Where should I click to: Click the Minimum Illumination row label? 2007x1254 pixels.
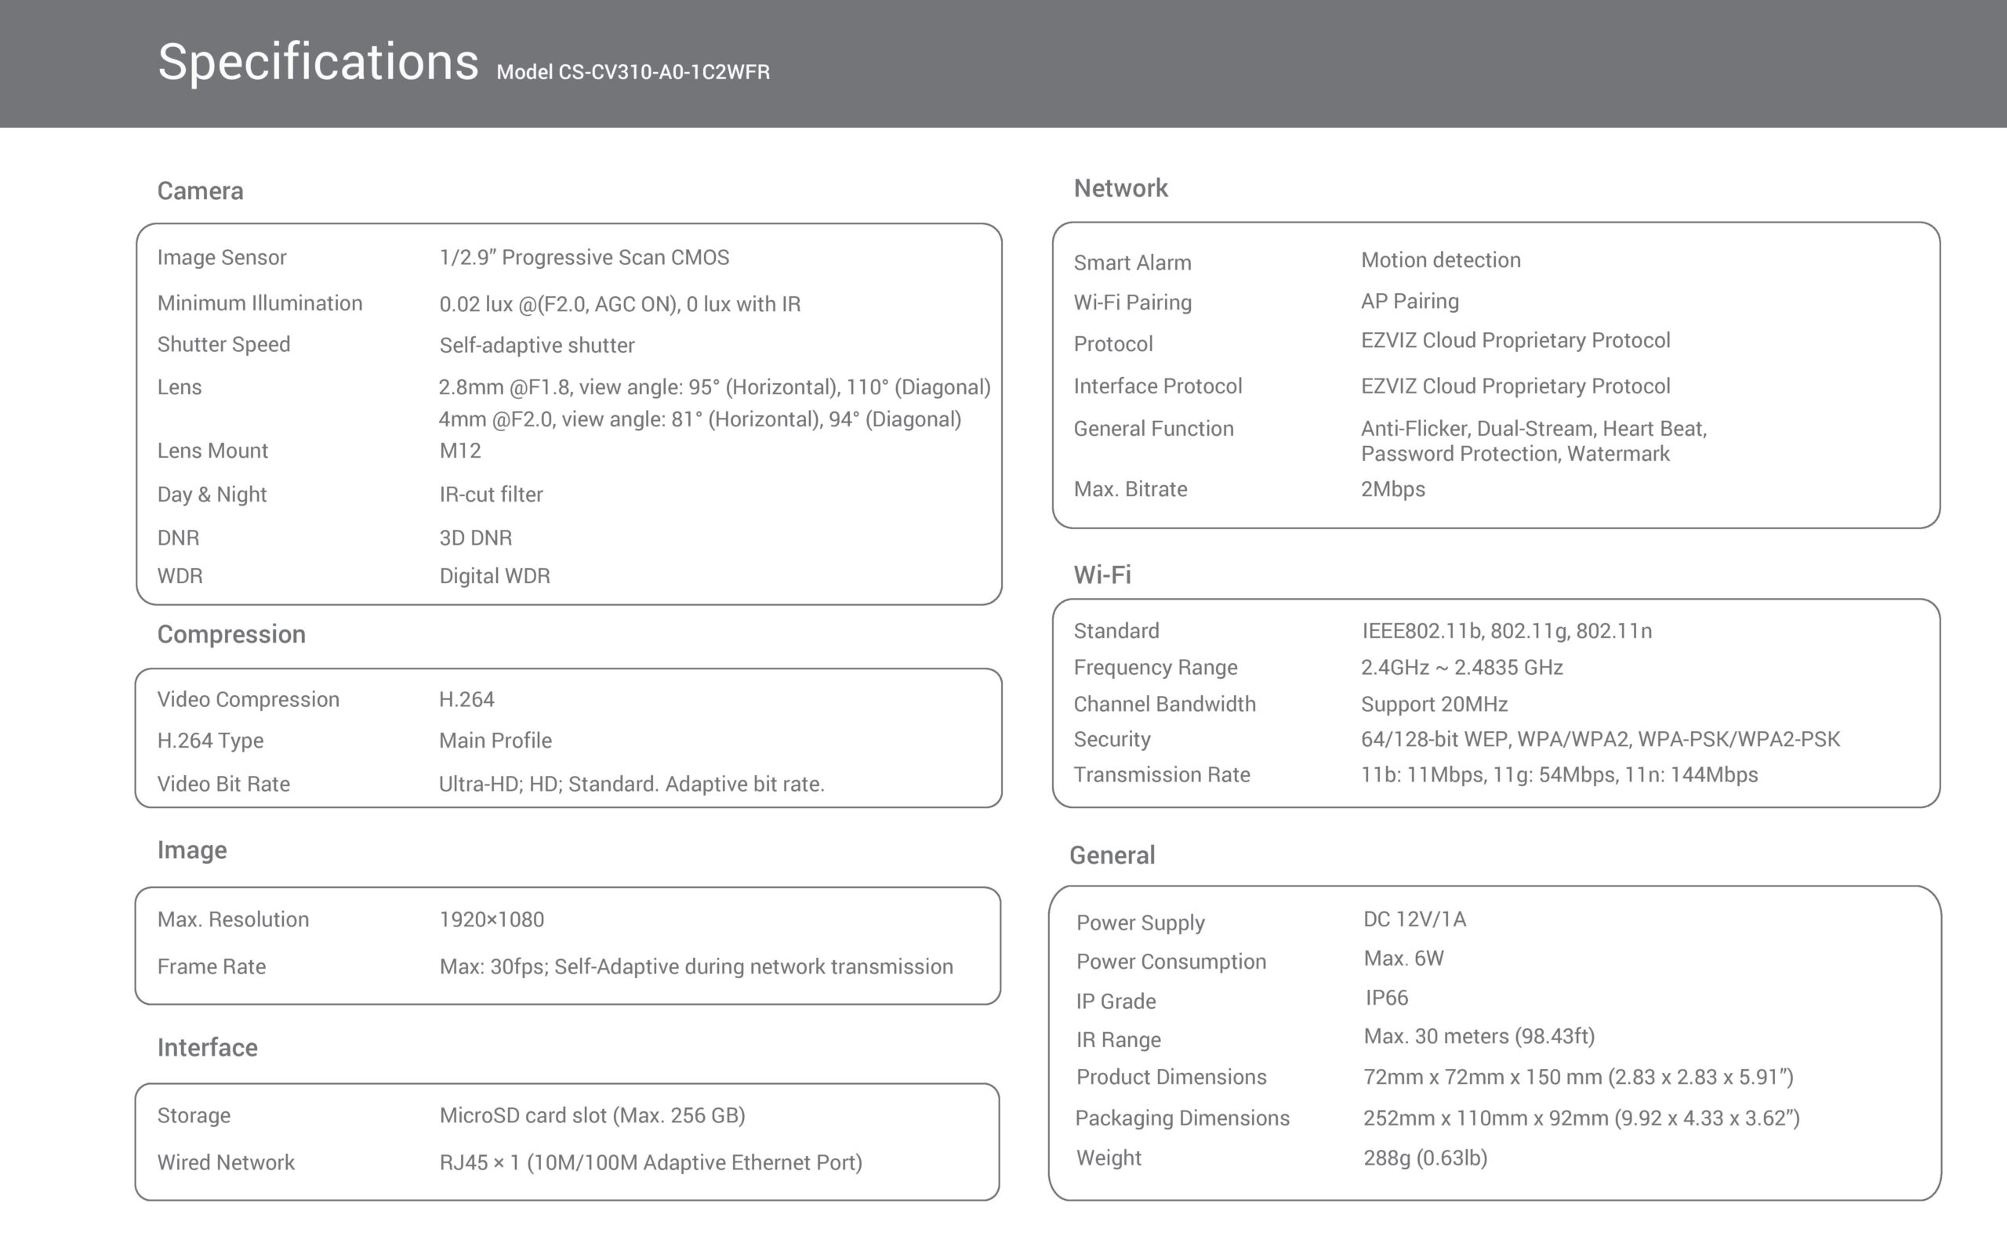pos(259,303)
